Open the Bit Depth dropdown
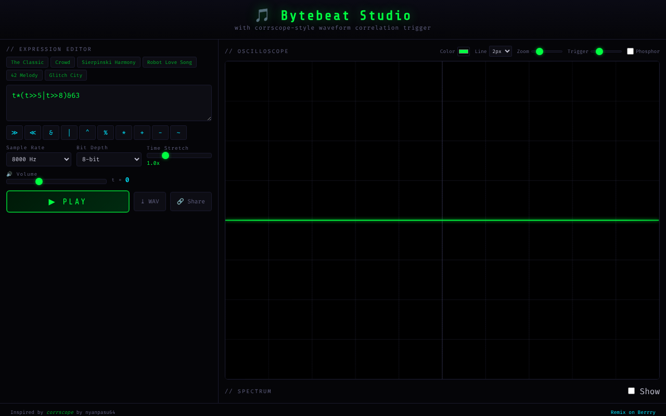666x416 pixels. tap(109, 159)
